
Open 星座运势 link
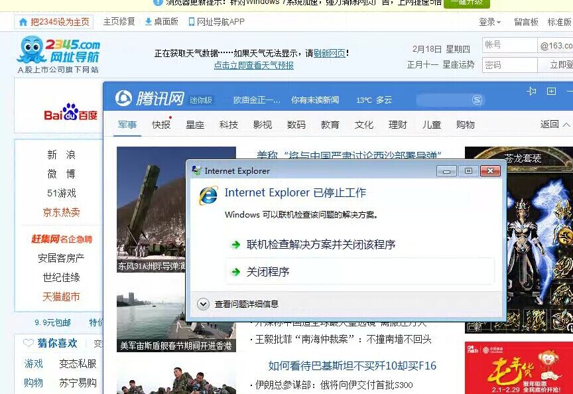pos(458,65)
